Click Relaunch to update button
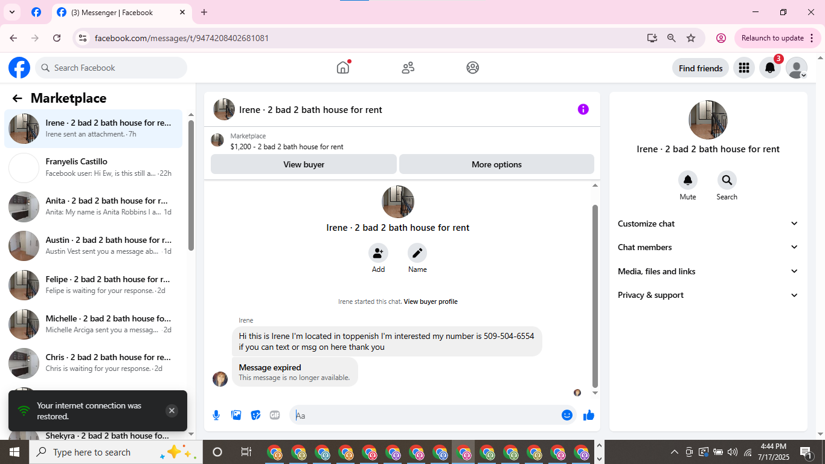The image size is (825, 464). click(x=777, y=38)
